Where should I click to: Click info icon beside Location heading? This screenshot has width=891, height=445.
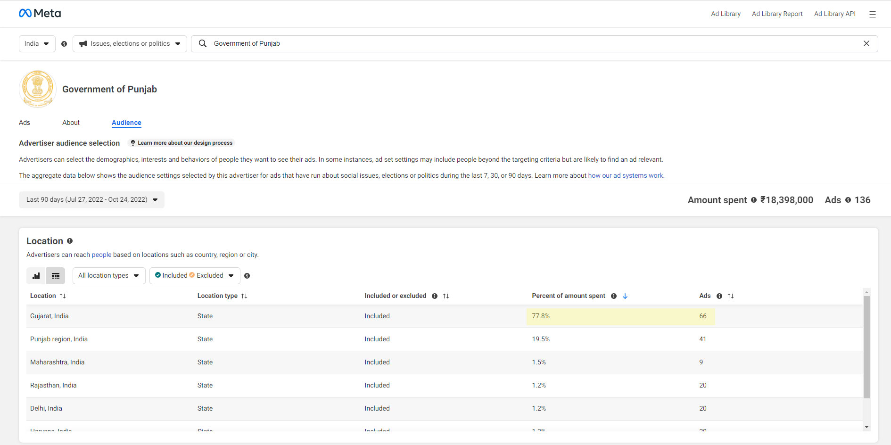70,241
